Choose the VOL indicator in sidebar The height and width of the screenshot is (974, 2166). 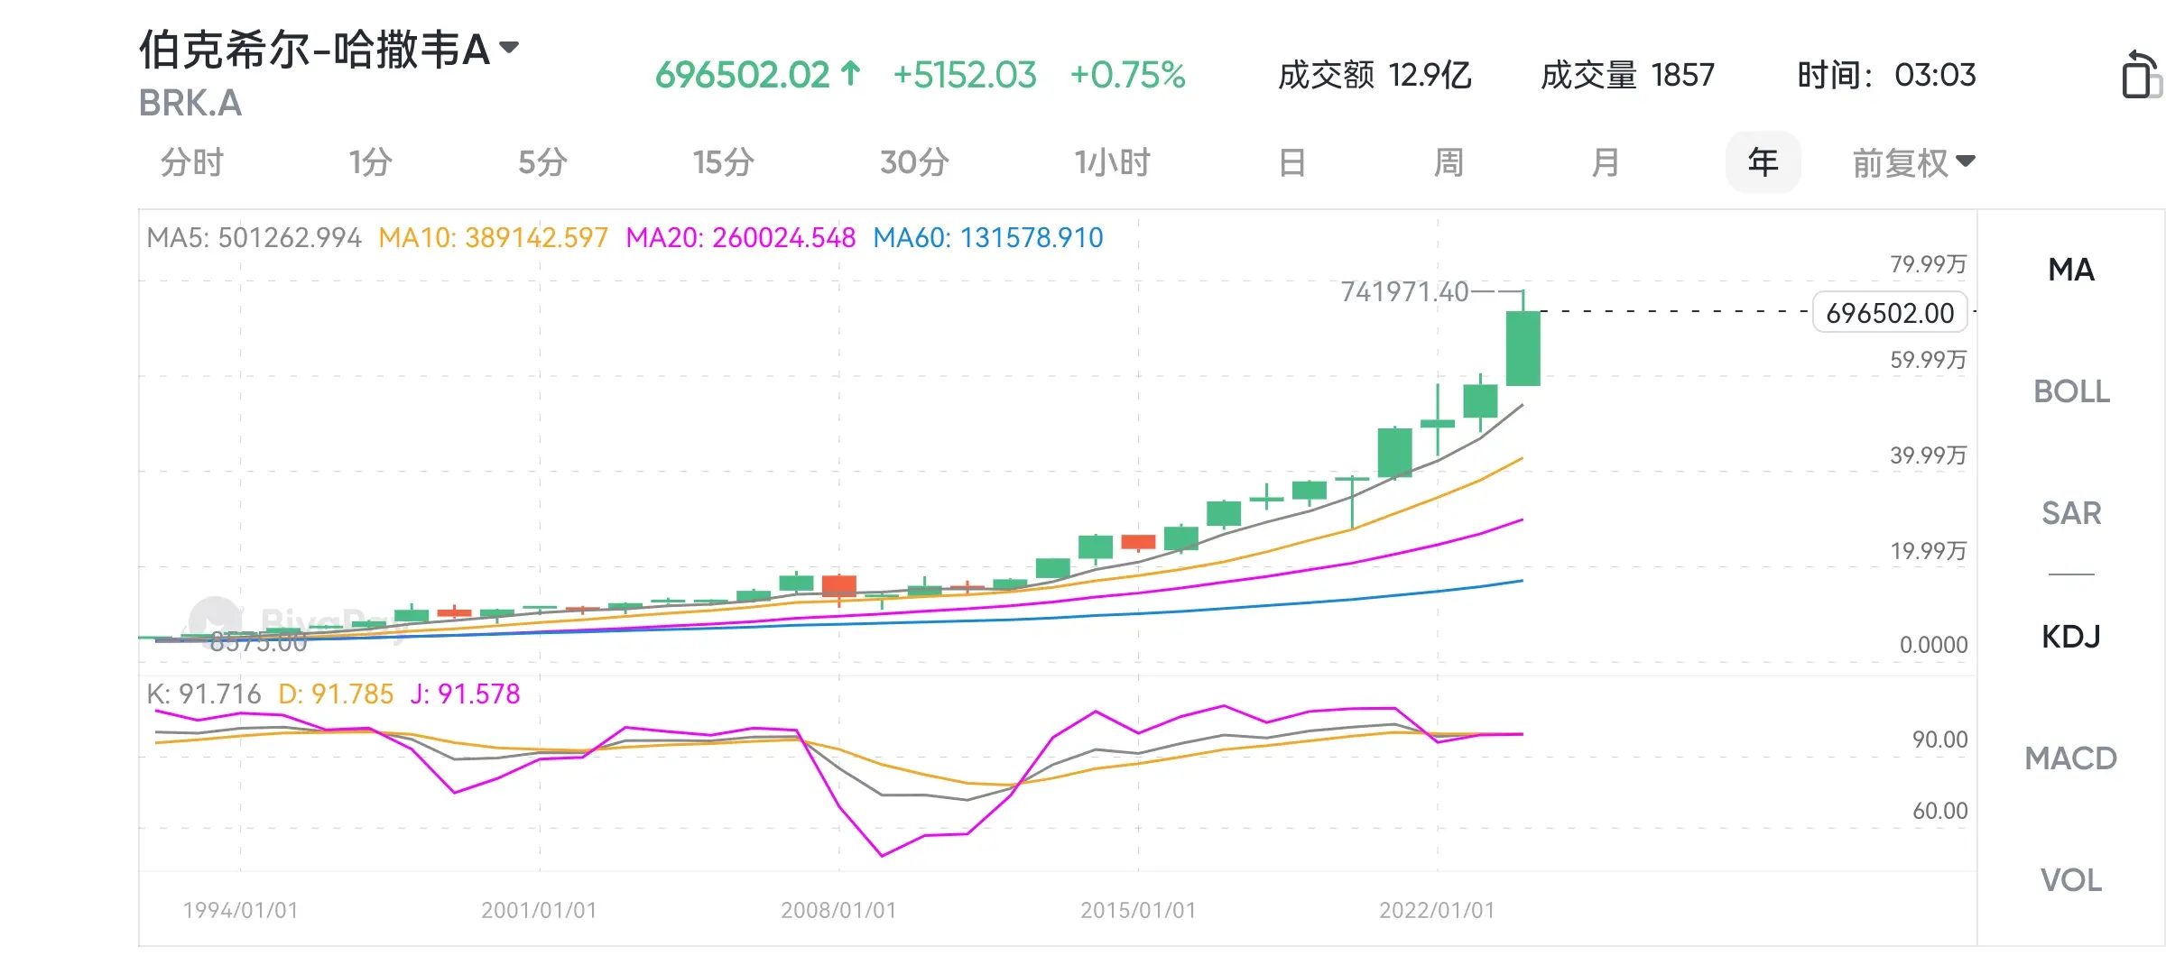(x=2071, y=880)
